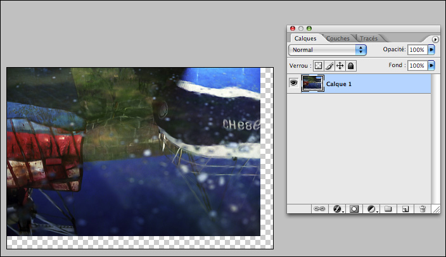Image resolution: width=446 pixels, height=257 pixels.
Task: Open the layer style fx menu
Action: click(338, 208)
